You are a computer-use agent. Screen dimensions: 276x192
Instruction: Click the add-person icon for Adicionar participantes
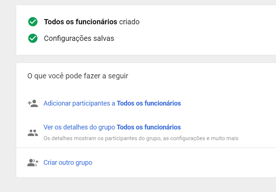33,103
